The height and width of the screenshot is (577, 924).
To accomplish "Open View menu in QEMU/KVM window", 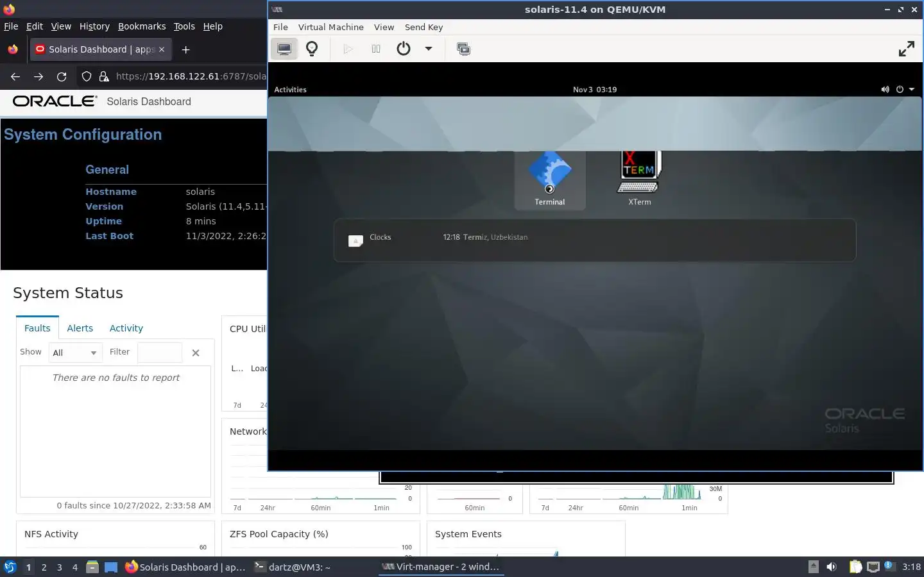I will pyautogui.click(x=384, y=27).
